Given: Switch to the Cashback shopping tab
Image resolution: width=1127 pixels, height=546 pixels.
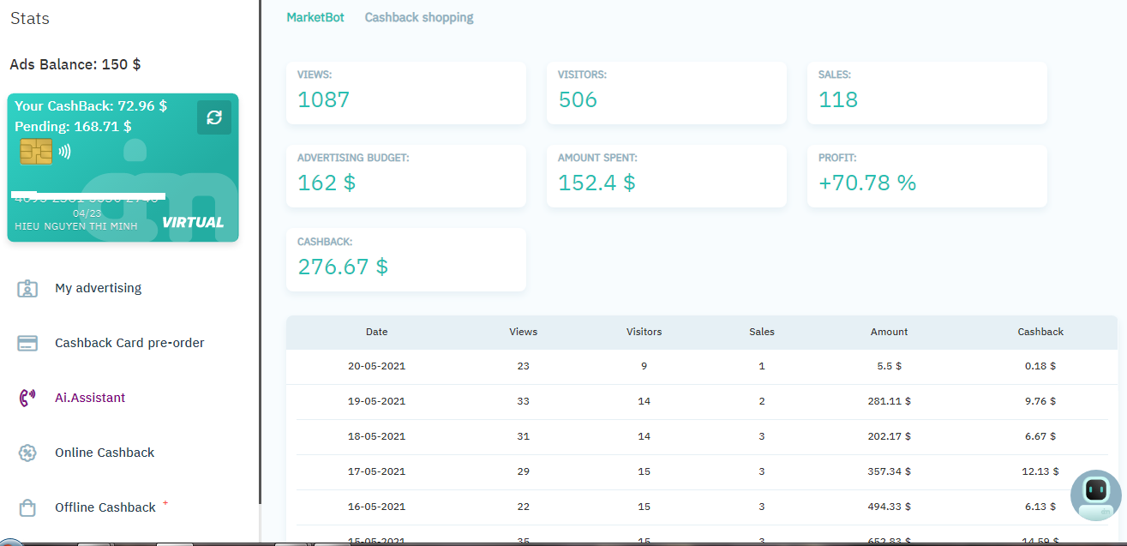Looking at the screenshot, I should 419,17.
